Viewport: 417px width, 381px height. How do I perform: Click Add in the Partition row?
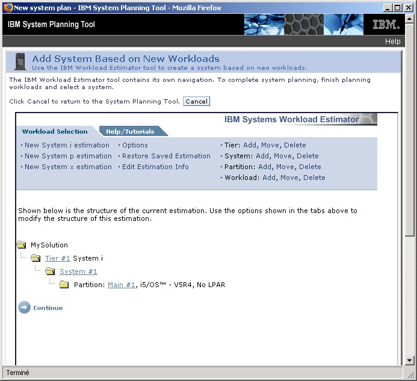(x=265, y=167)
